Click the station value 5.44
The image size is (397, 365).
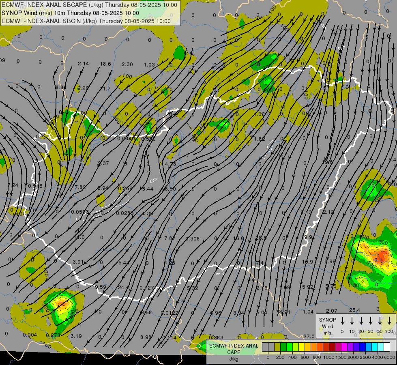(x=124, y=263)
